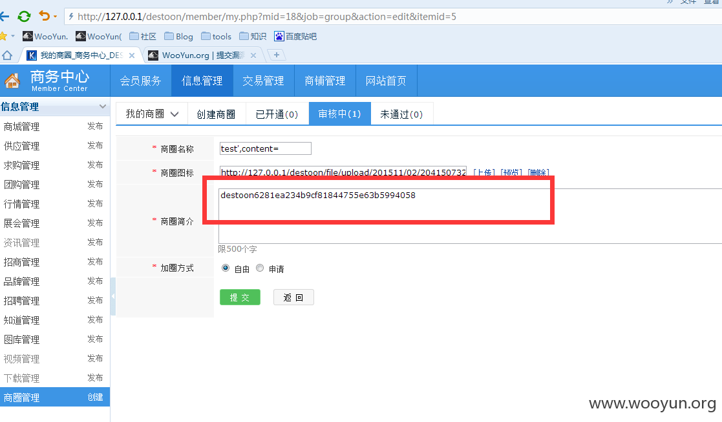Open the 会员服务 menu
The width and height of the screenshot is (722, 422).
point(140,81)
